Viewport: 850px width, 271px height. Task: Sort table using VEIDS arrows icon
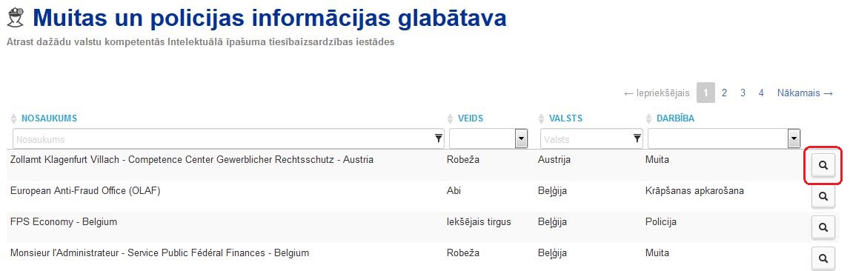(450, 118)
